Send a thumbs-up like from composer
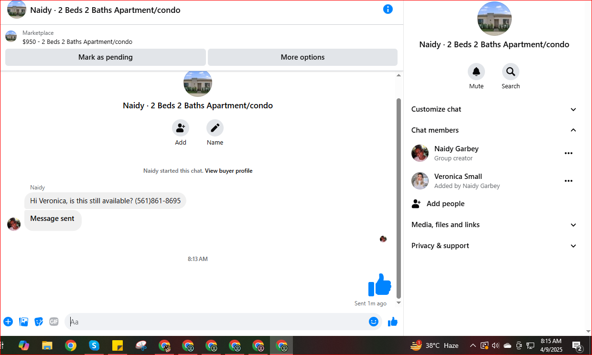 coord(393,322)
